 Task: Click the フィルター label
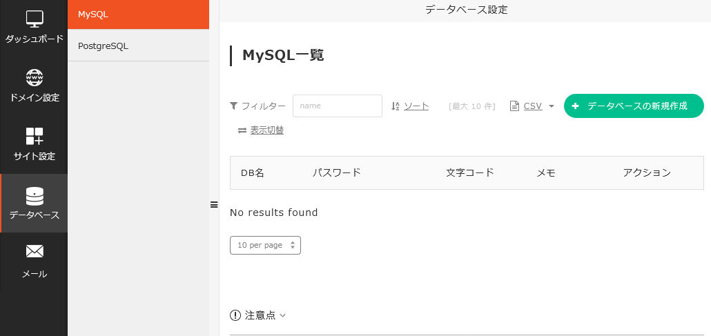264,106
